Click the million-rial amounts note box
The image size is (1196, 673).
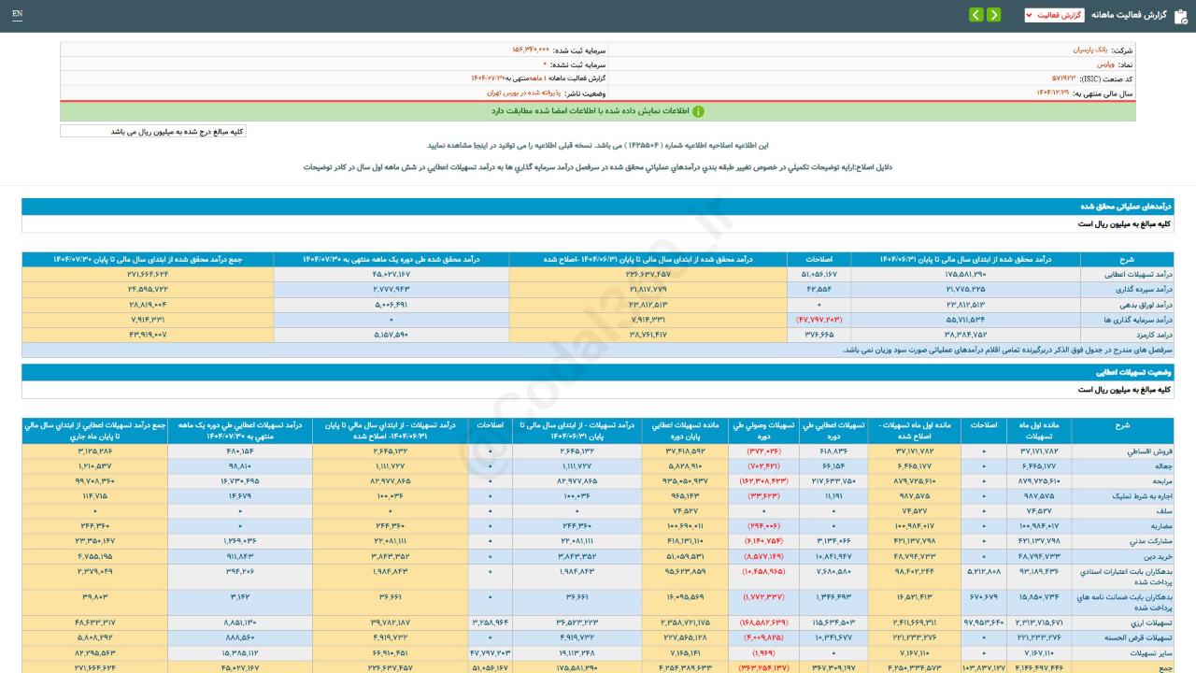[x=153, y=132]
